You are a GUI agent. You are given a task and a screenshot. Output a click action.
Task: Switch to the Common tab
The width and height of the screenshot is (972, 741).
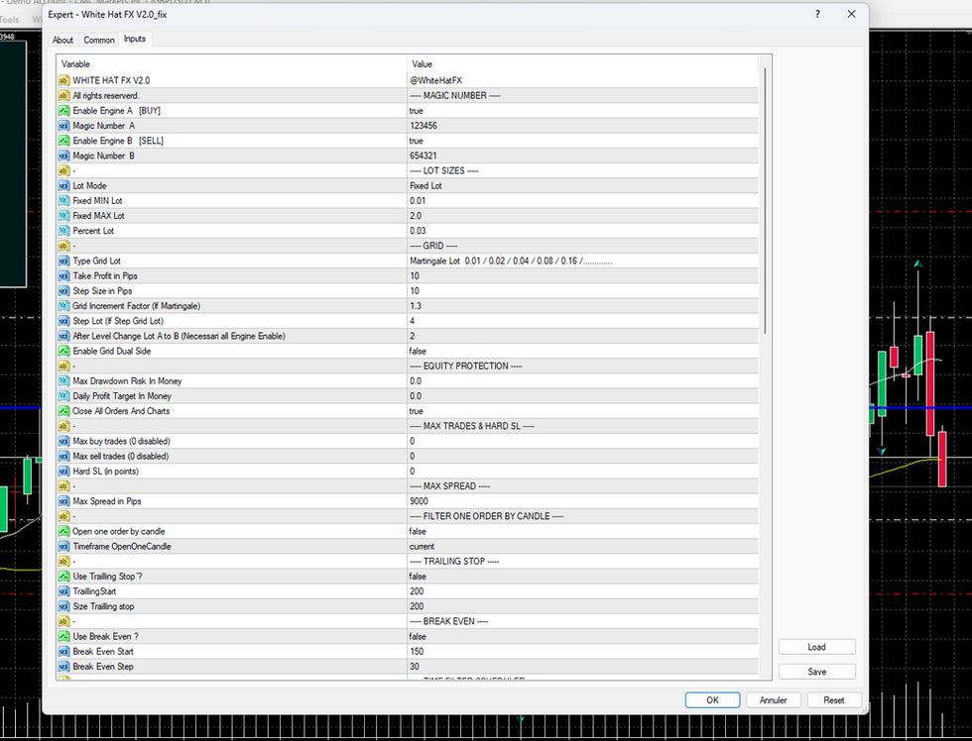pyautogui.click(x=99, y=41)
